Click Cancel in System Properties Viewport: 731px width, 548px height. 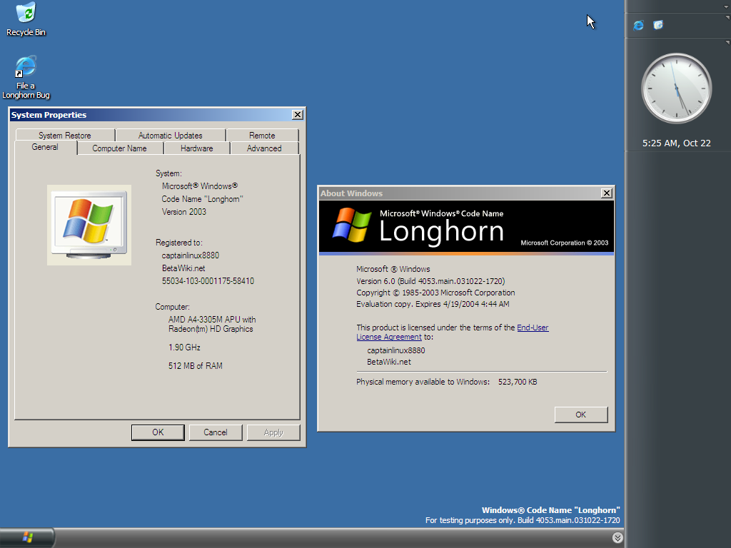click(216, 432)
